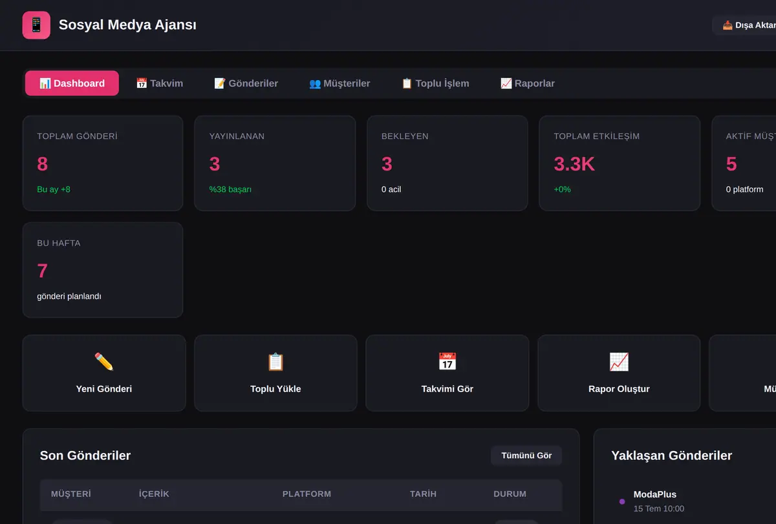Click Tümünü Gör in Son Gönderiler

[526, 456]
